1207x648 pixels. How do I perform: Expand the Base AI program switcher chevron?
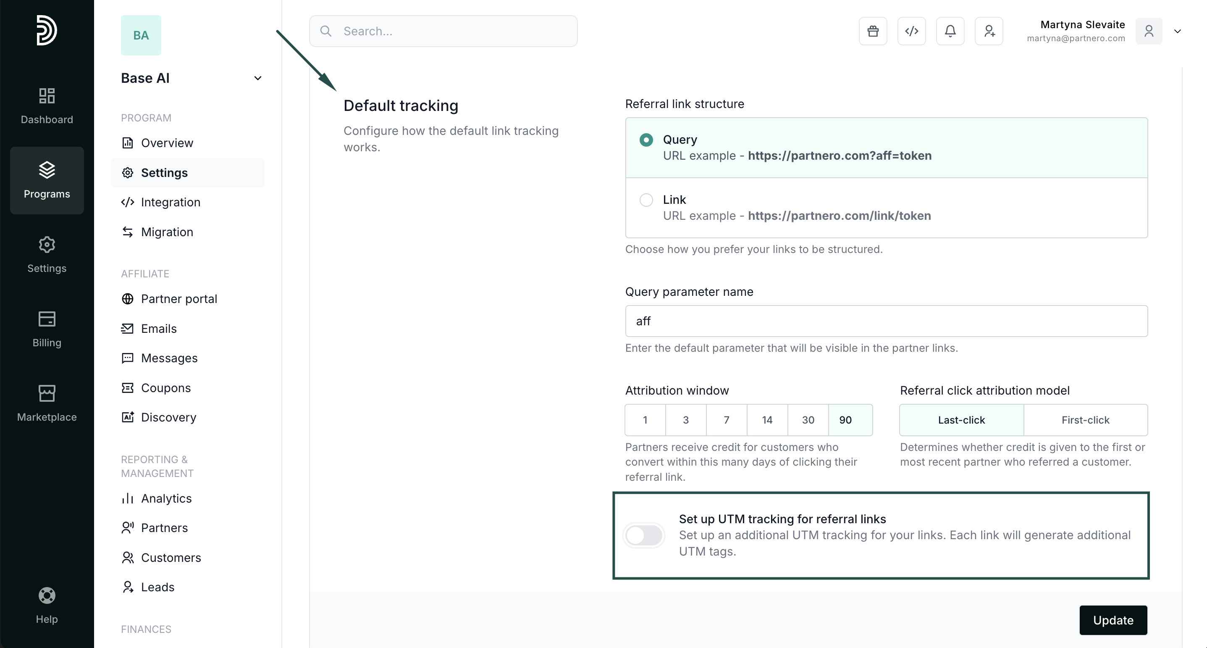pos(258,78)
